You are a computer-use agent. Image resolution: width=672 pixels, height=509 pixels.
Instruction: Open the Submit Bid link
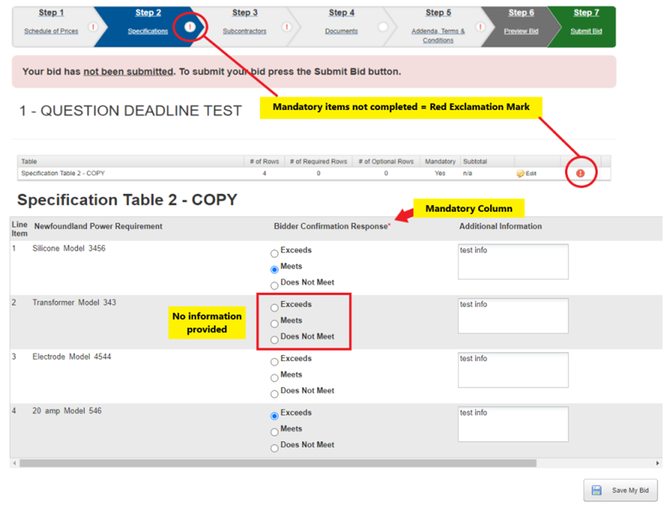(586, 31)
